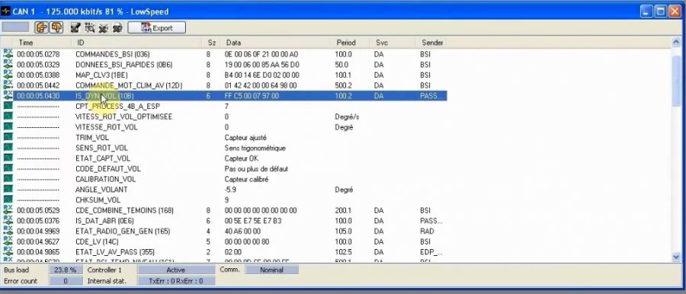Click the scrollbar down arrow
The image size is (686, 294).
pos(676,257)
